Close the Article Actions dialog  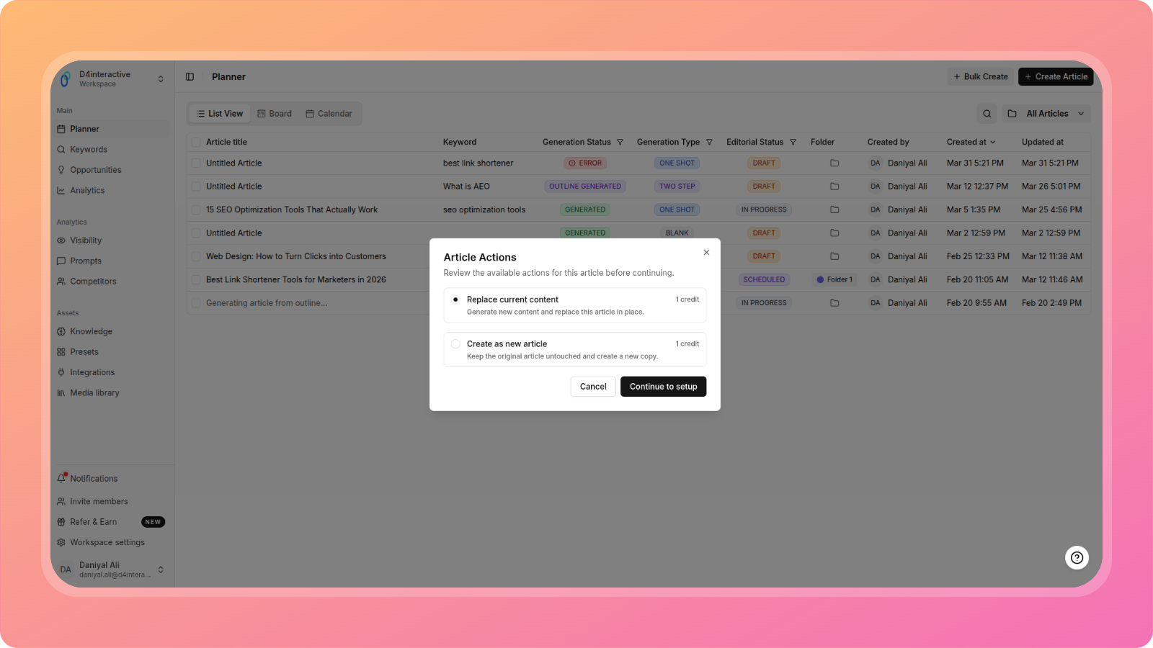(706, 253)
